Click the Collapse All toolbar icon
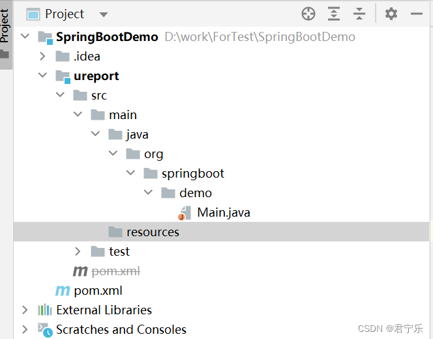The image size is (433, 339). (x=359, y=14)
